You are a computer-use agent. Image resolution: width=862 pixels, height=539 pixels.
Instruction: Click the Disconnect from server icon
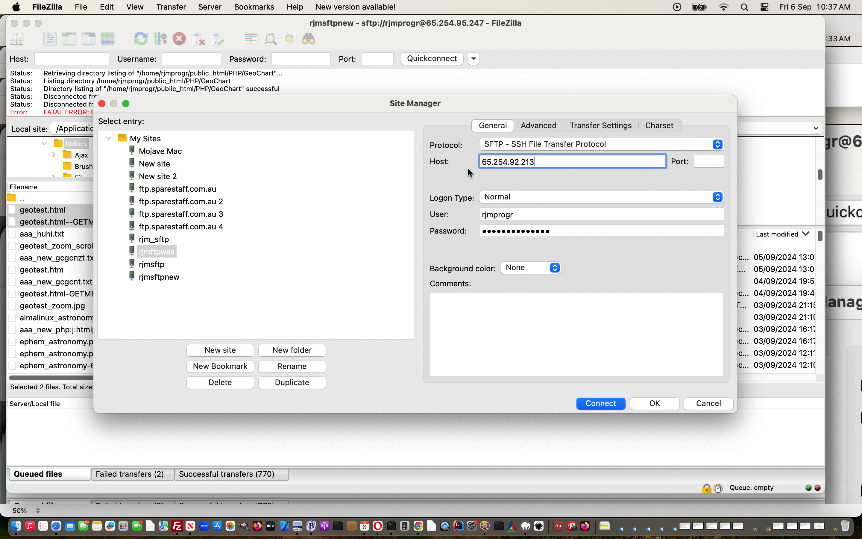198,39
